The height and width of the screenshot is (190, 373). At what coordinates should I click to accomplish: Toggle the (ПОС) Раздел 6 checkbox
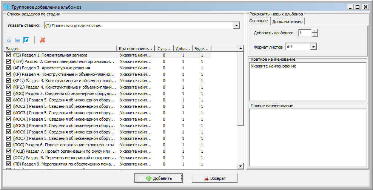coord(9,145)
